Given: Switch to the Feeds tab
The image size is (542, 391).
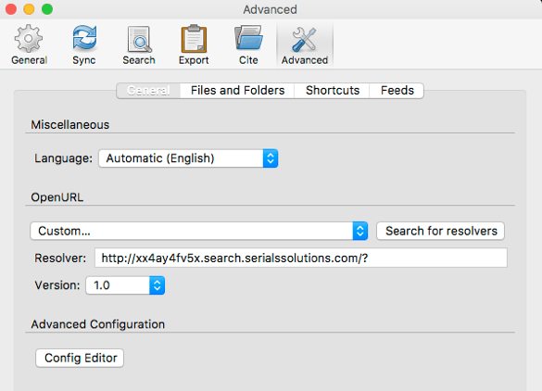Looking at the screenshot, I should point(397,91).
